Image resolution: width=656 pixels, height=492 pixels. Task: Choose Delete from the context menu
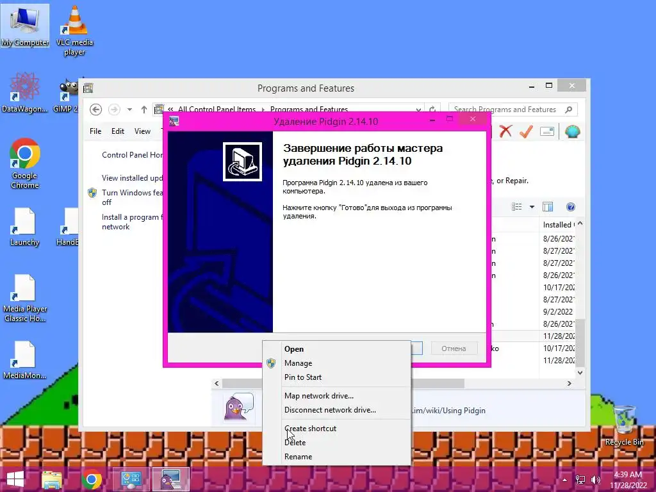[x=295, y=442]
